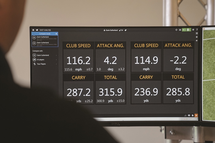215x143 pixels.
Task: Click the player silhouette icon in header
Action: (104, 30)
